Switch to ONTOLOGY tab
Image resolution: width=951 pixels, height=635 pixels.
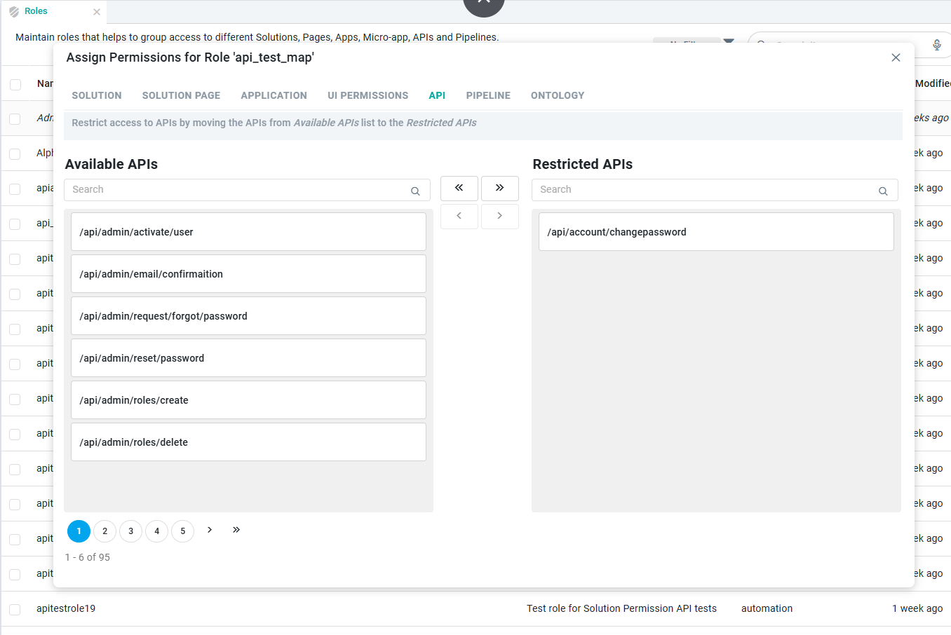click(x=558, y=95)
